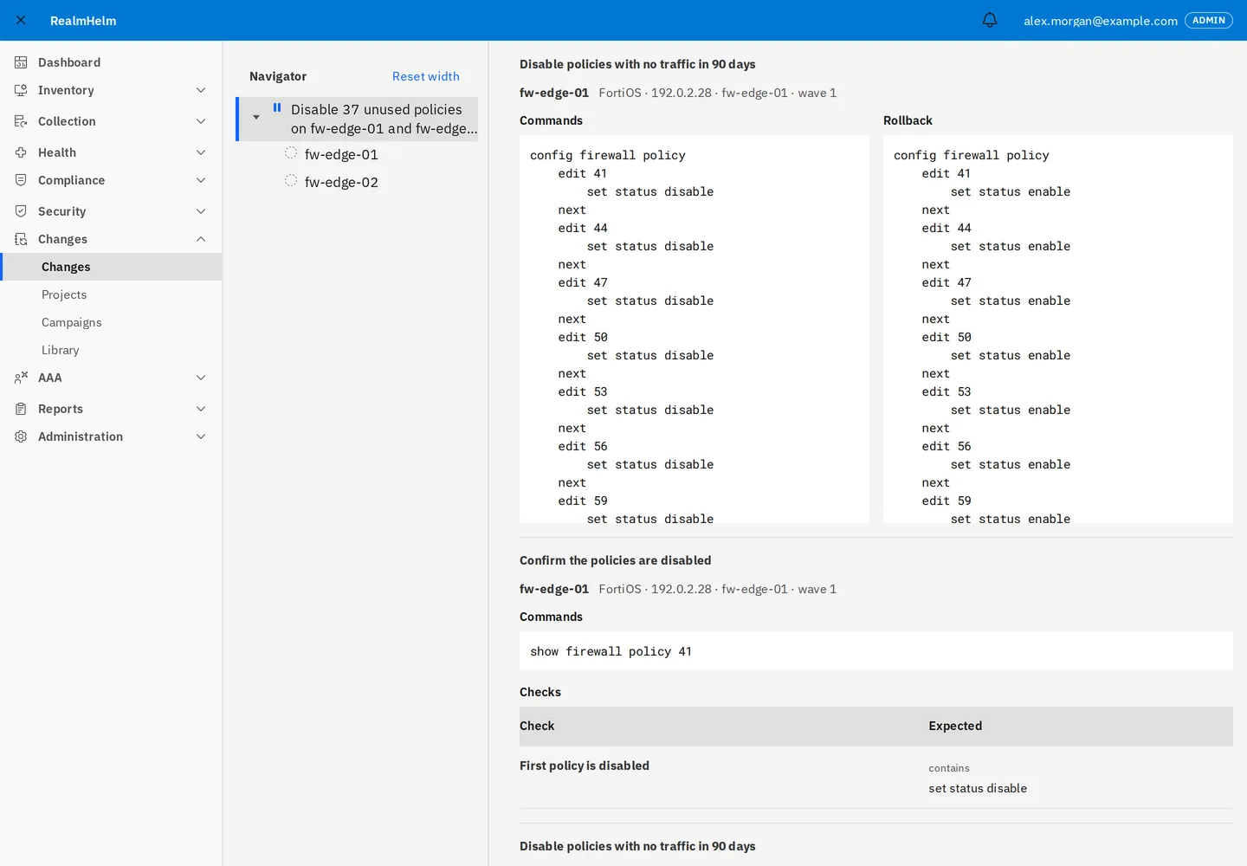
Task: Click the Compliance icon in sidebar
Action: click(x=21, y=180)
